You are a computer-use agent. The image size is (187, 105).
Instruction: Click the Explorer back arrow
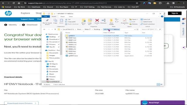pyautogui.click(x=44, y=29)
